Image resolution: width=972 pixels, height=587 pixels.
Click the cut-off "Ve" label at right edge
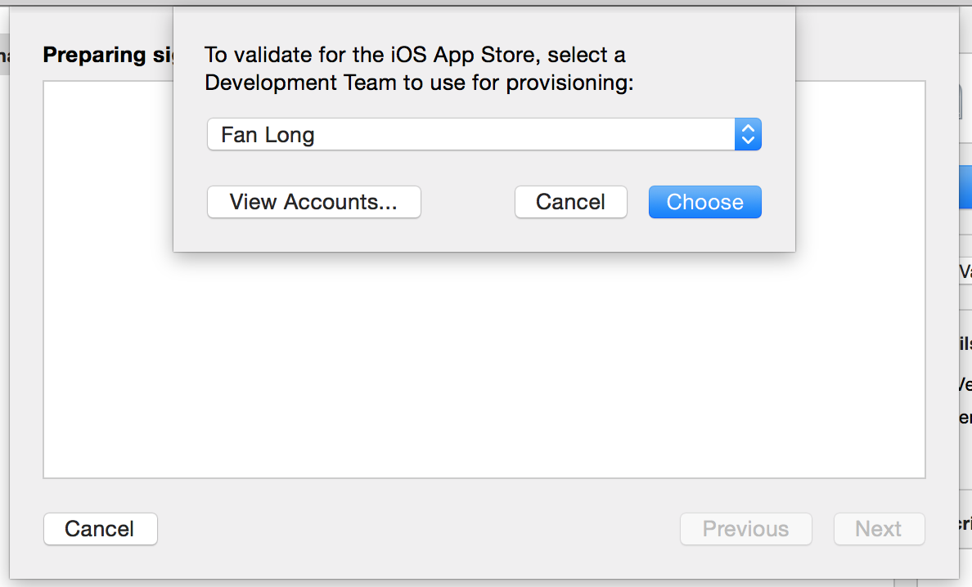click(x=965, y=383)
